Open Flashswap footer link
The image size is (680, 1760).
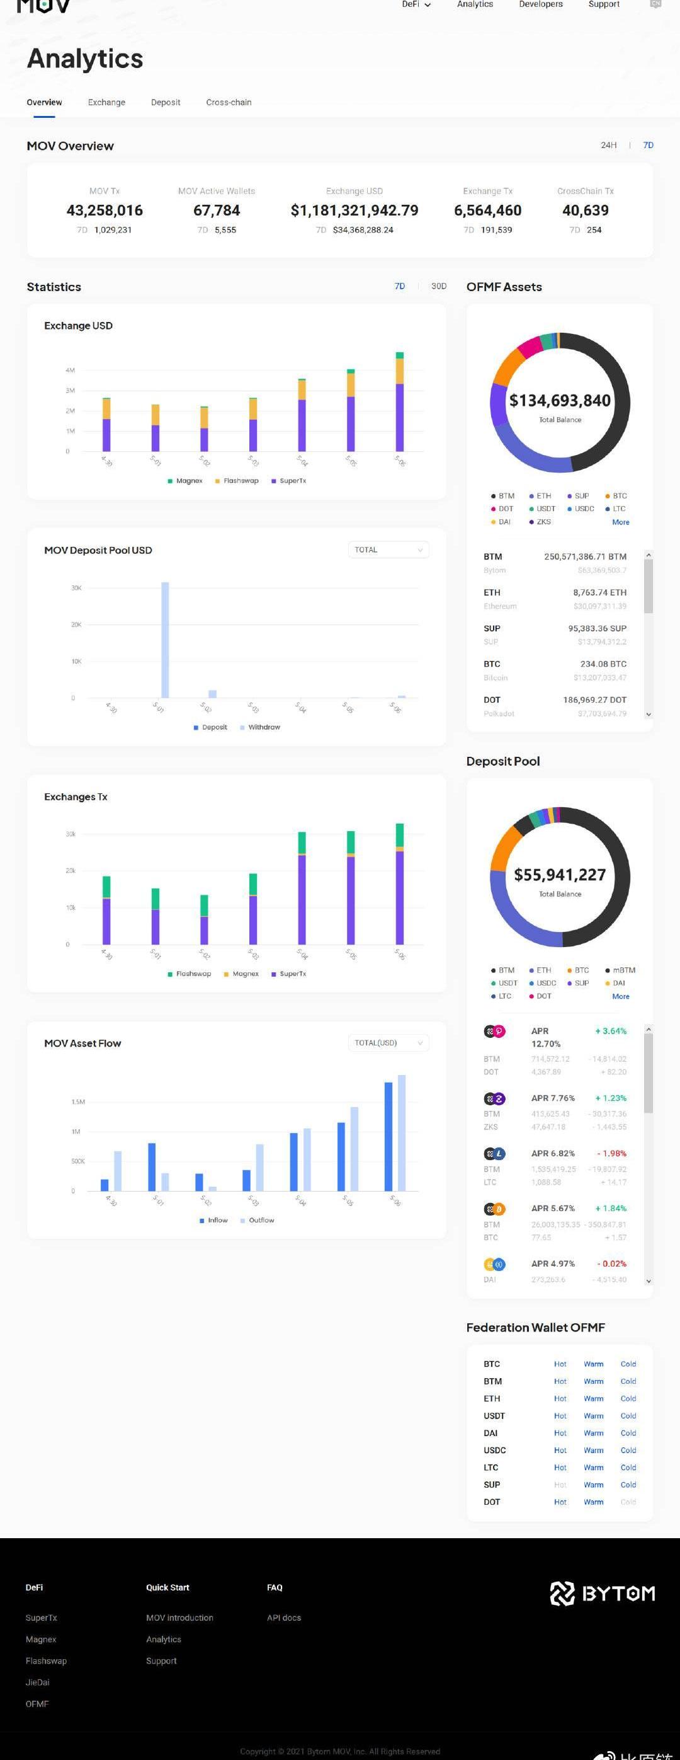coord(47,1661)
